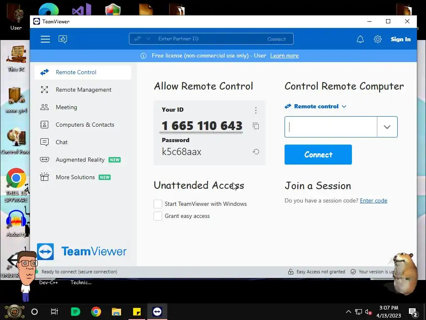Click the blue Connect button
The width and height of the screenshot is (426, 320).
pos(318,155)
